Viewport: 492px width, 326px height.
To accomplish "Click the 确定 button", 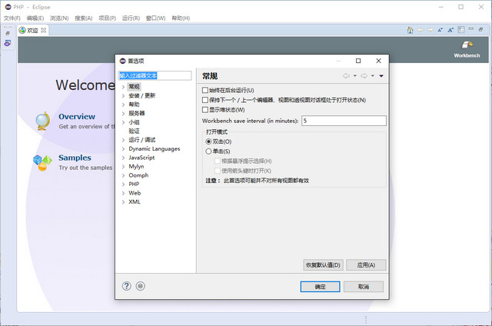I will click(320, 286).
